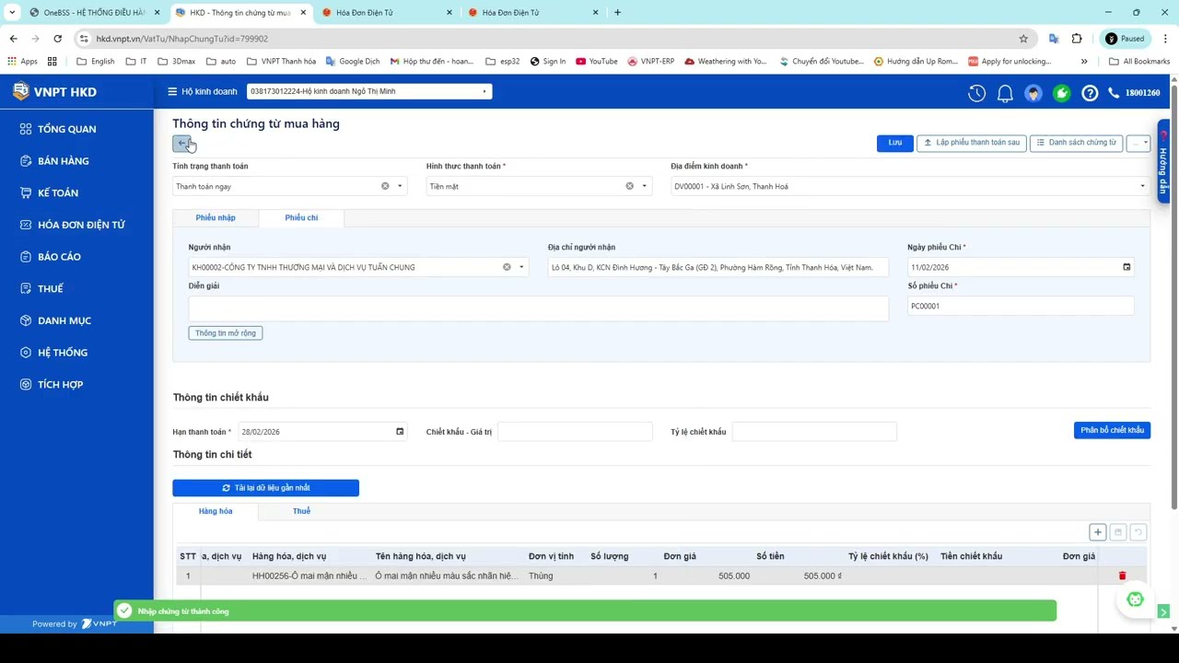Open the Thuế tab in details
Image resolution: width=1179 pixels, height=663 pixels.
click(x=301, y=511)
